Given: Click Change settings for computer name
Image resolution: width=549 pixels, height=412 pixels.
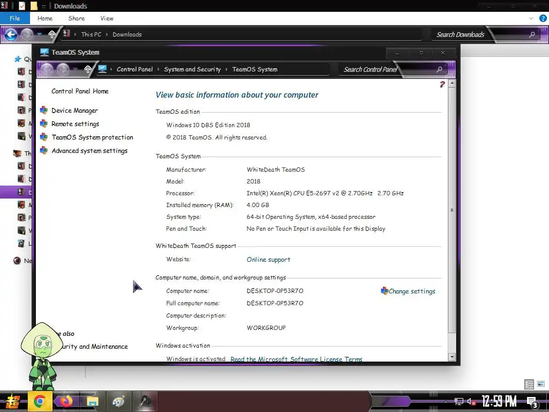Looking at the screenshot, I should click(x=412, y=291).
